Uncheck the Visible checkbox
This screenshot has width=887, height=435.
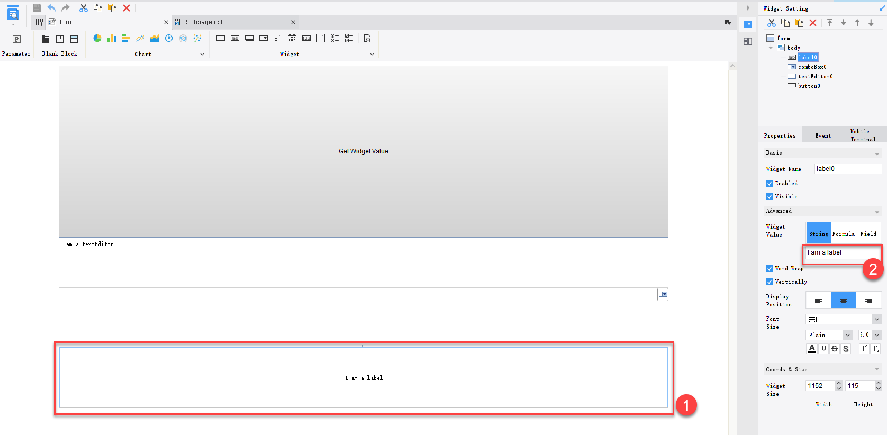coord(770,196)
